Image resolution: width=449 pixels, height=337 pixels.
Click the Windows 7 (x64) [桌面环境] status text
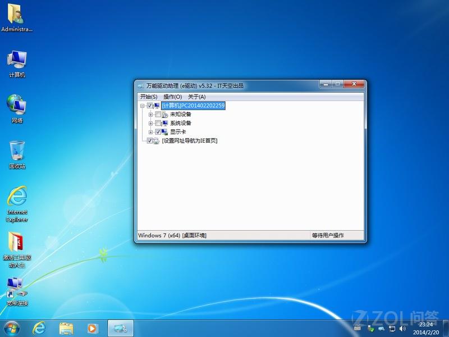[172, 235]
